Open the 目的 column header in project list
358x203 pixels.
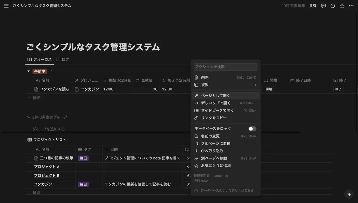[111, 149]
